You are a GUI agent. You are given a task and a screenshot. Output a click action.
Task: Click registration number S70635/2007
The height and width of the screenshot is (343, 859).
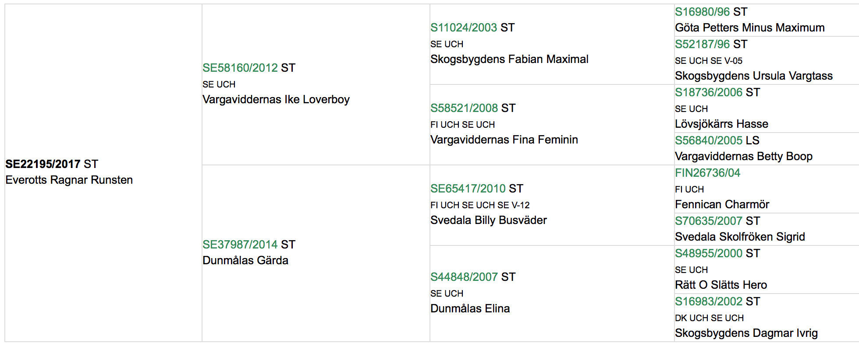(709, 221)
